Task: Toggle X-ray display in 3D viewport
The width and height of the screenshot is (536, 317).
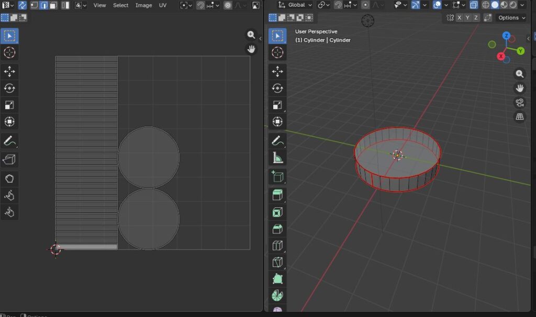Action: 473,5
